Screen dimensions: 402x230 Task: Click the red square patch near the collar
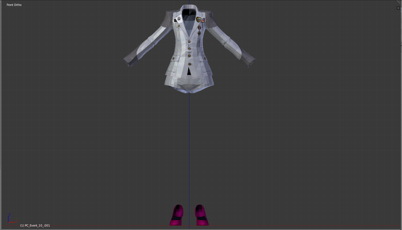click(x=203, y=20)
